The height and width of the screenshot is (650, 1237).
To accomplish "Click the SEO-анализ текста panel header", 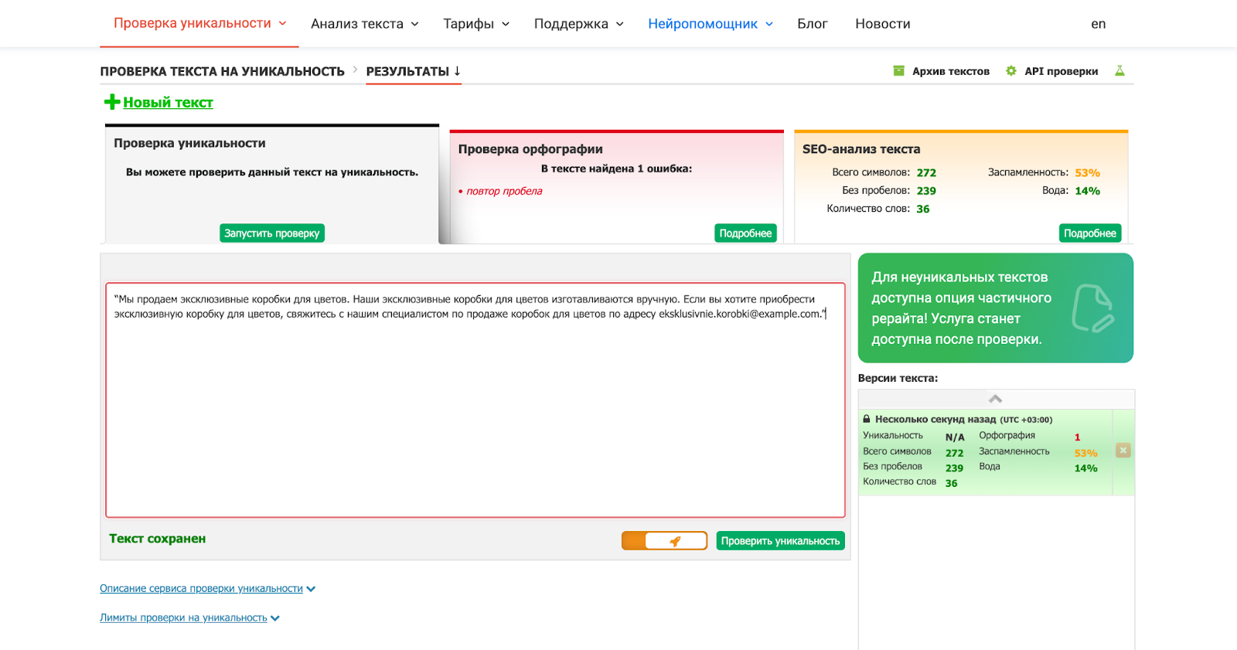I will (861, 149).
